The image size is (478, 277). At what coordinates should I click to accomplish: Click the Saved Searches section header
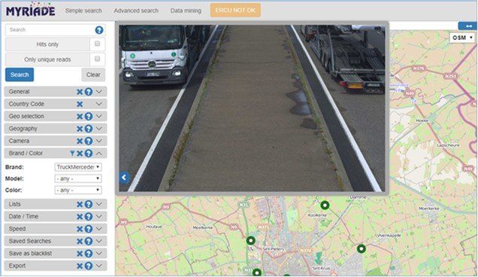tap(56, 242)
